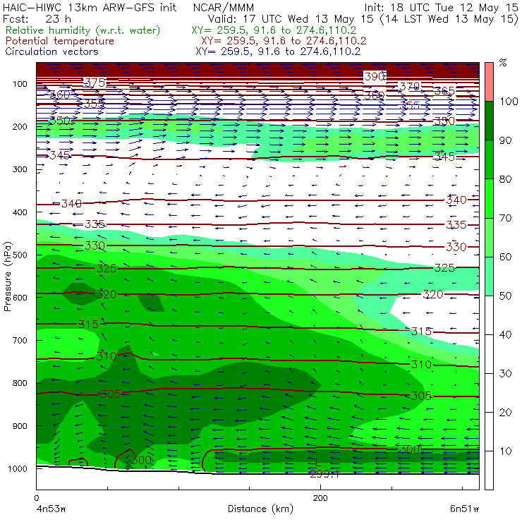
Task: Click the 'HAIC-HIWC 13km ARW-GFS init' title
Action: [89, 8]
